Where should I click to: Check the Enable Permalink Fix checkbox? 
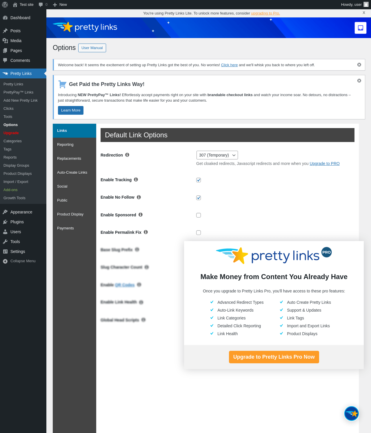click(199, 233)
